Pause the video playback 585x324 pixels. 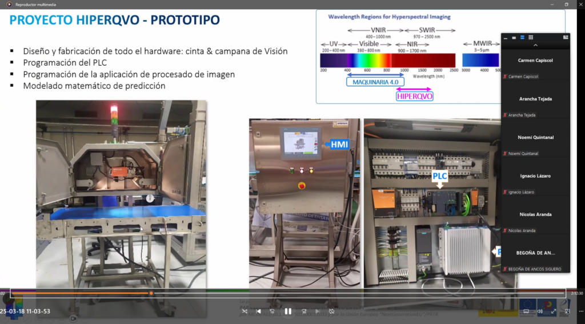click(x=288, y=311)
